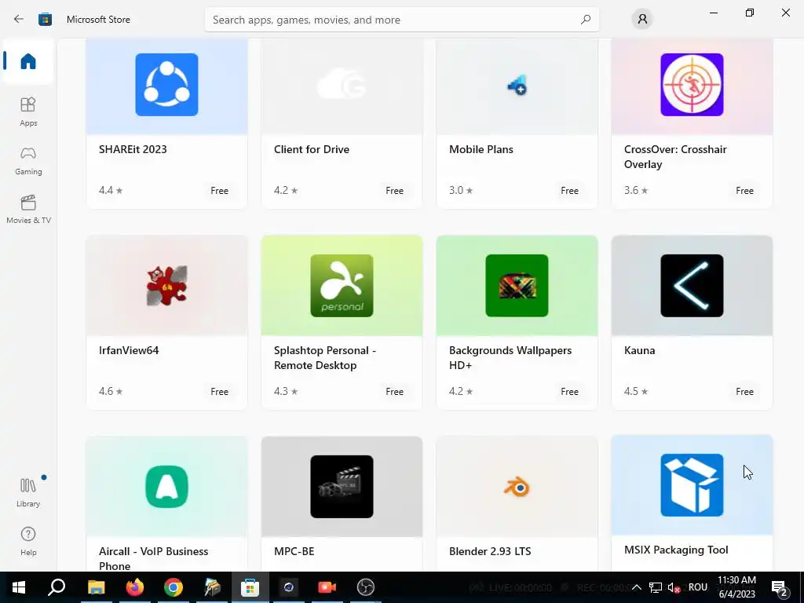This screenshot has height=603, width=804.
Task: Open the Windows Start menu
Action: click(x=19, y=587)
